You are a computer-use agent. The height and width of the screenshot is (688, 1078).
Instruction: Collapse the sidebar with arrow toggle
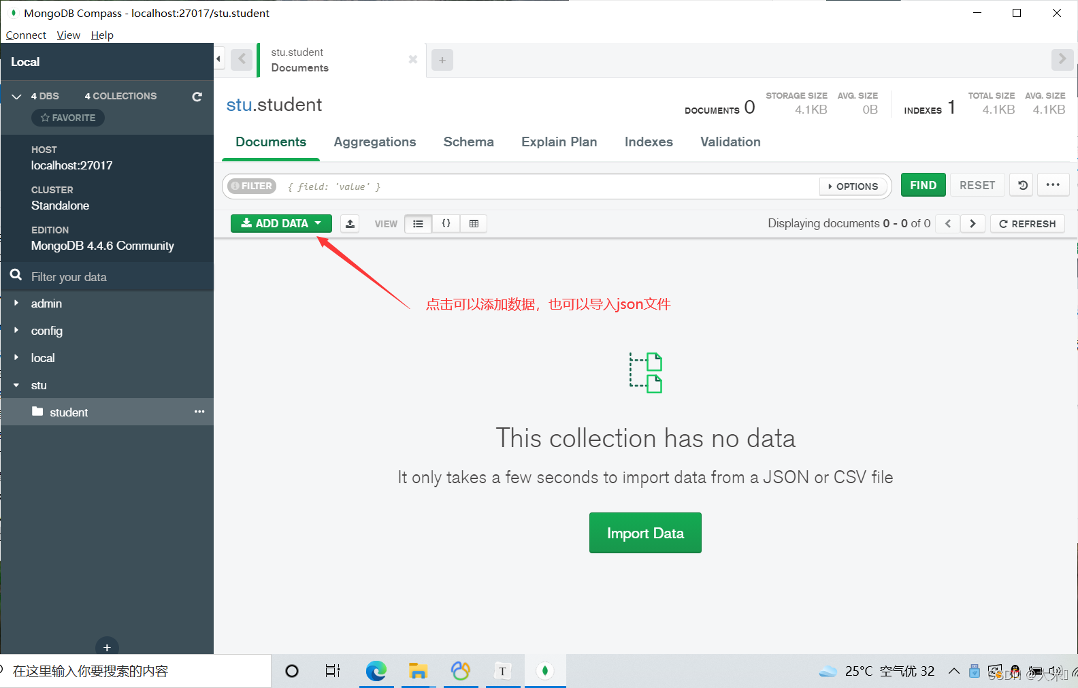point(218,59)
